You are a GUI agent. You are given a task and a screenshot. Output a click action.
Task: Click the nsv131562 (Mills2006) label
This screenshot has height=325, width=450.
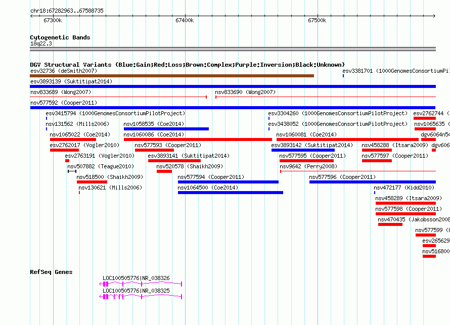click(x=77, y=124)
